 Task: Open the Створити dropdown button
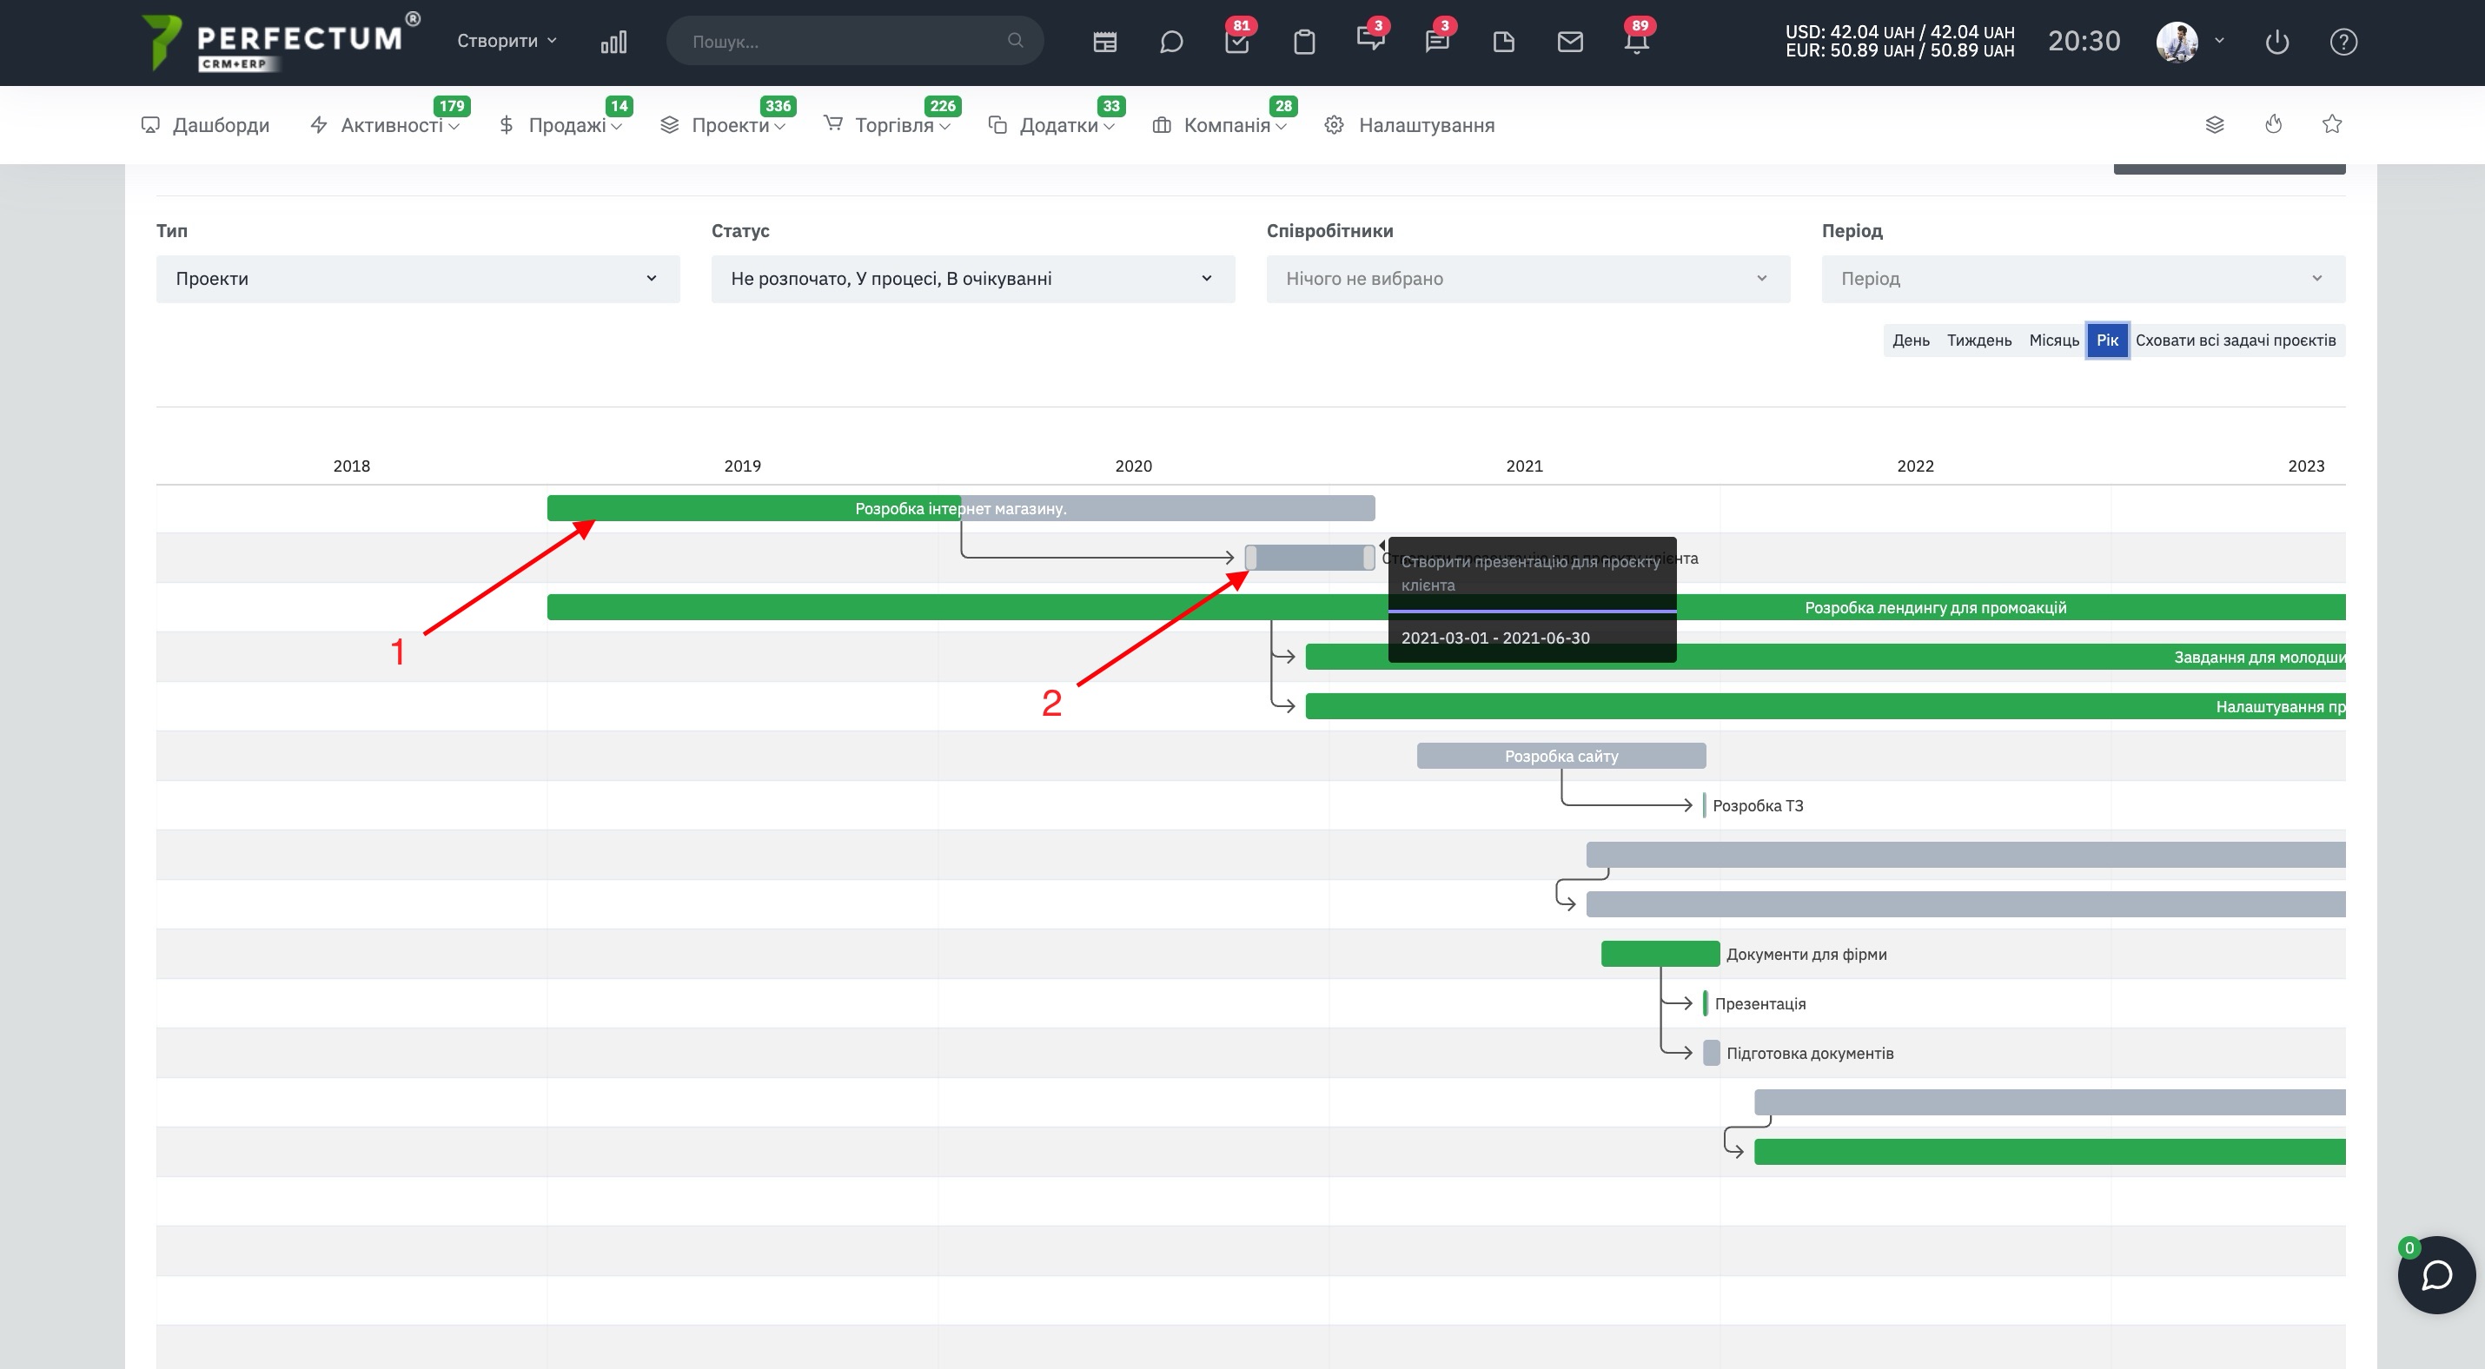click(x=507, y=41)
